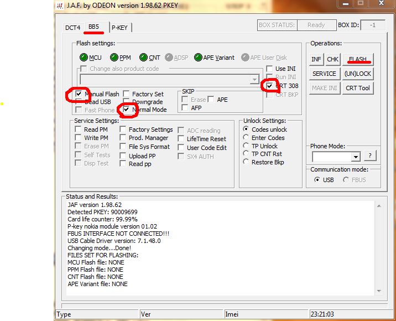Click the CRT Tool button
The image size is (396, 321).
[357, 88]
